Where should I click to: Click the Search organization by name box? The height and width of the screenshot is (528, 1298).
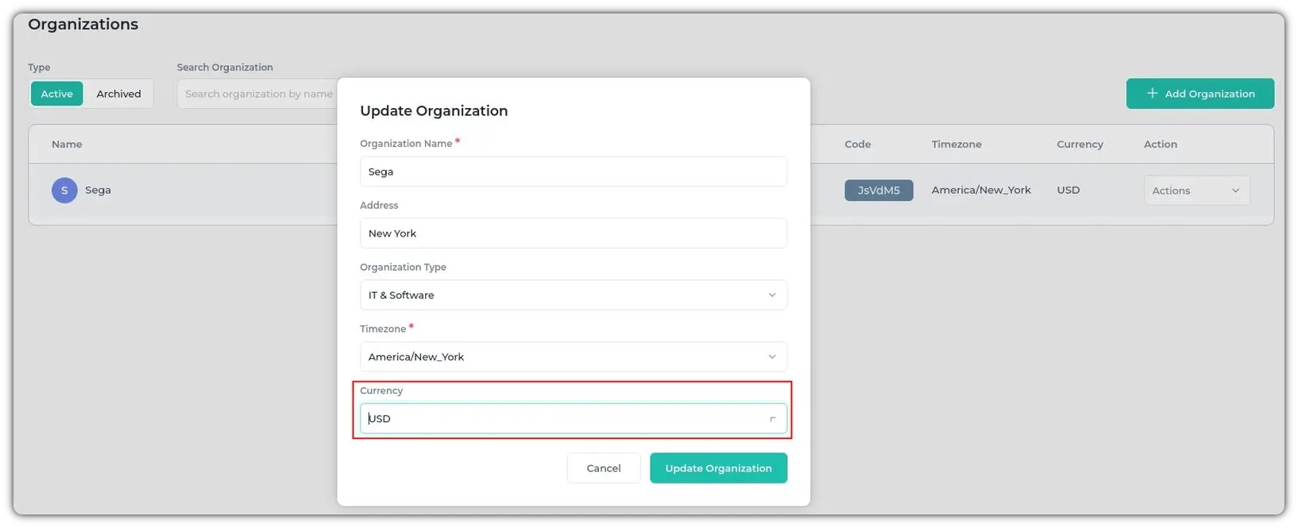258,94
